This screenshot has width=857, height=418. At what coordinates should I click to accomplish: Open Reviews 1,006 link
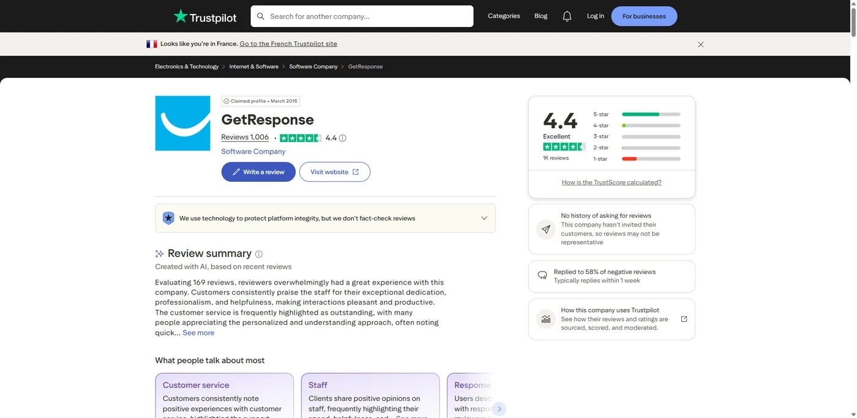point(245,137)
